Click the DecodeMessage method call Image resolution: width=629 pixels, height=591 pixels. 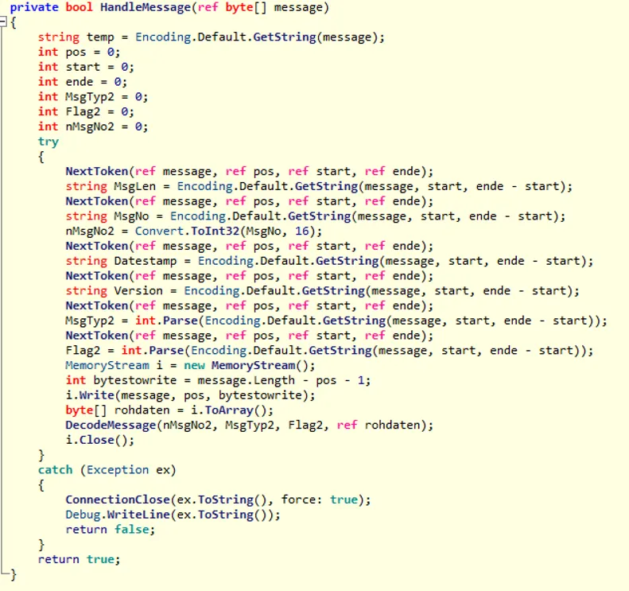click(111, 425)
